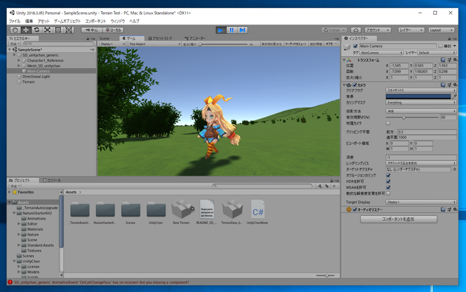
Task: Select the TerrainData asset icon
Action: 232,209
